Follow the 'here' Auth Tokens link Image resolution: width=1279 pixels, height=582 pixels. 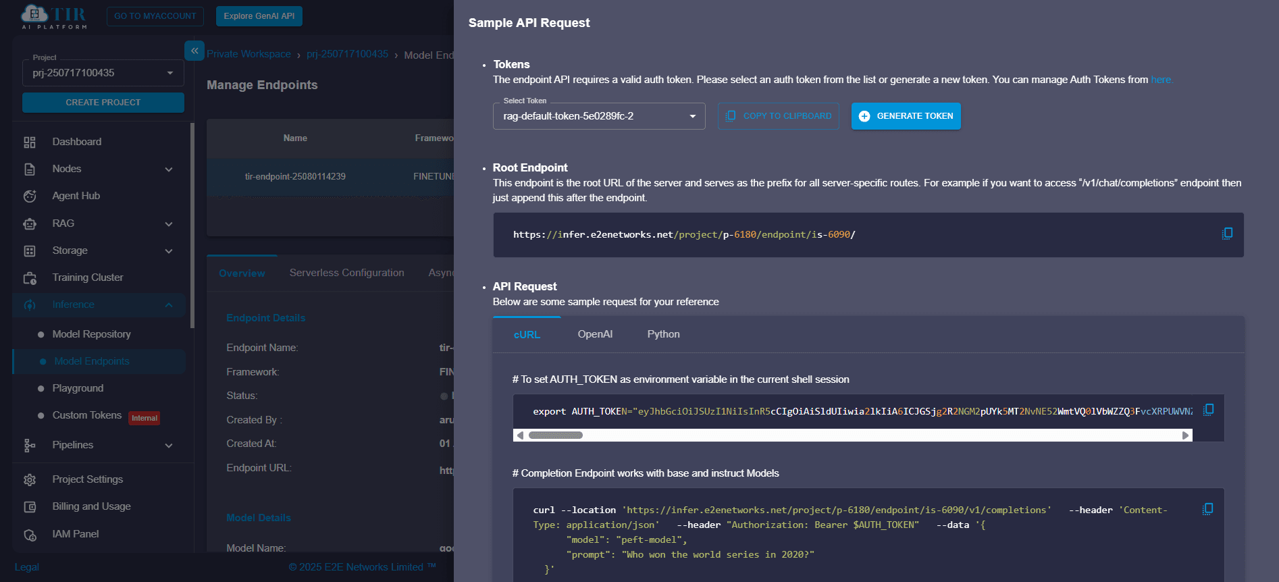point(1161,80)
